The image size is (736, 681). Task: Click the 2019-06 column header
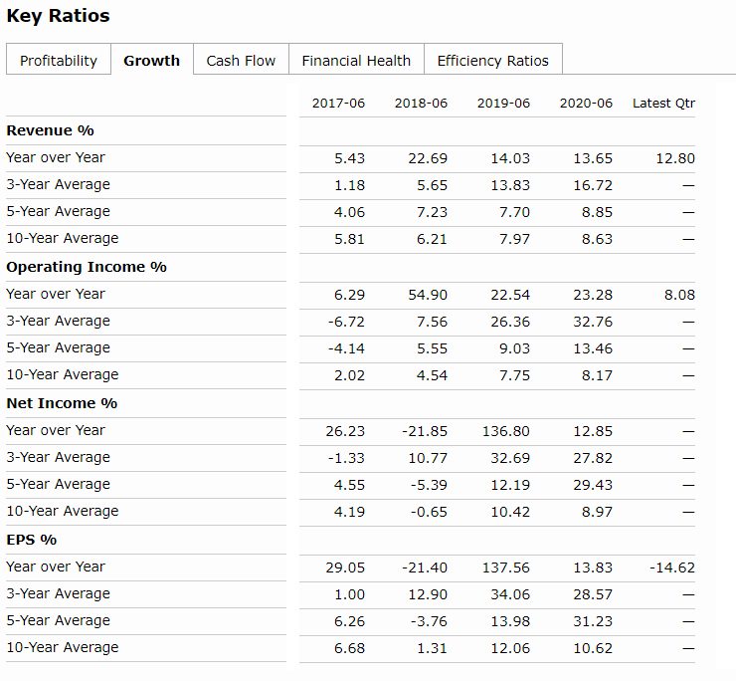(x=503, y=104)
